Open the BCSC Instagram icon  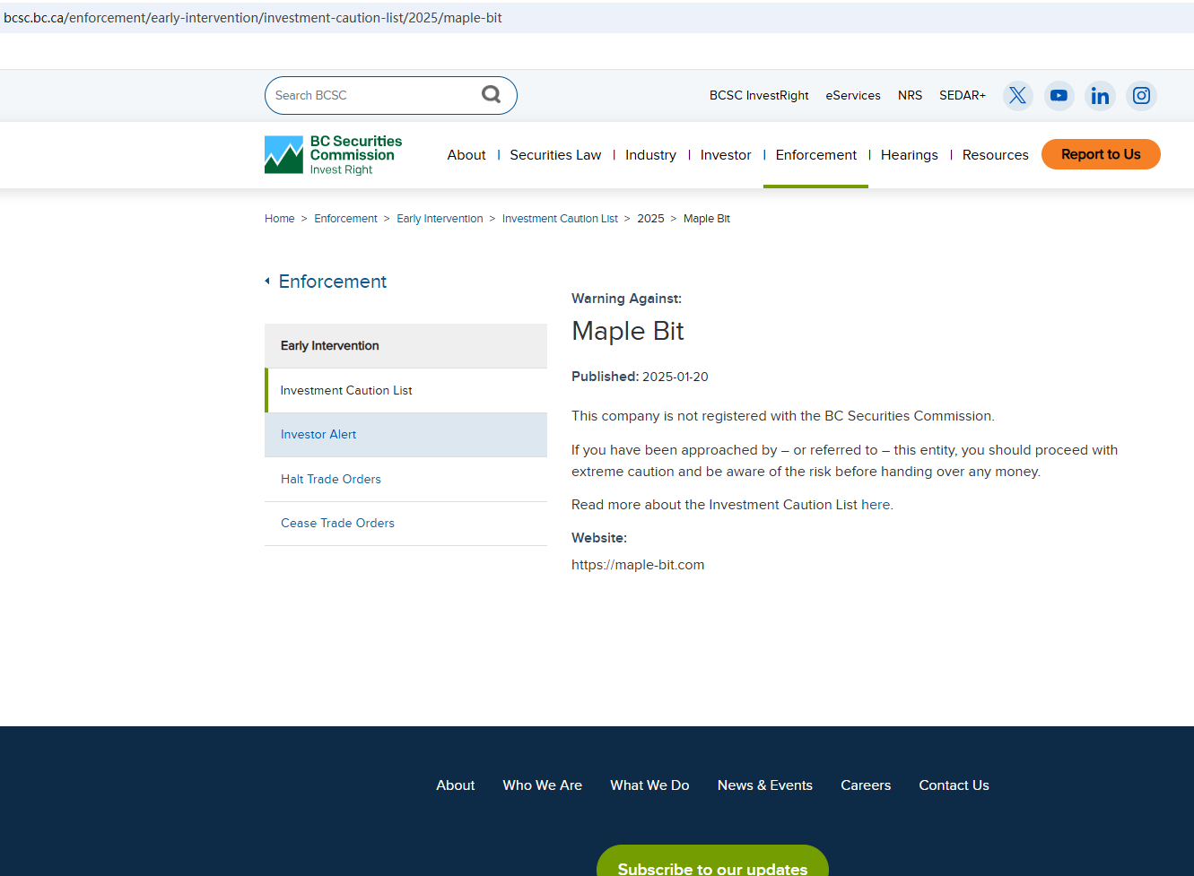[1141, 95]
